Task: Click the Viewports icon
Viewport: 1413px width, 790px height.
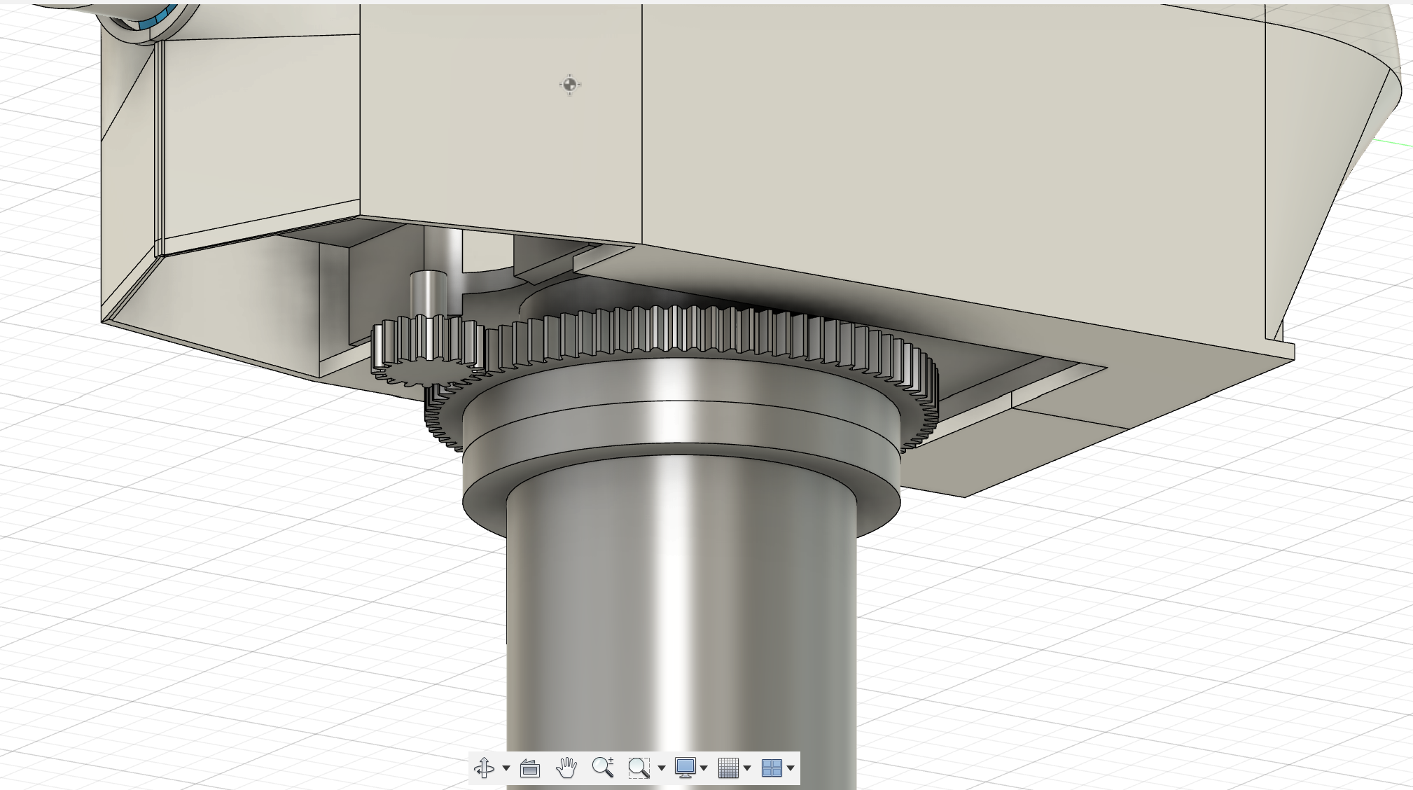Action: [772, 768]
